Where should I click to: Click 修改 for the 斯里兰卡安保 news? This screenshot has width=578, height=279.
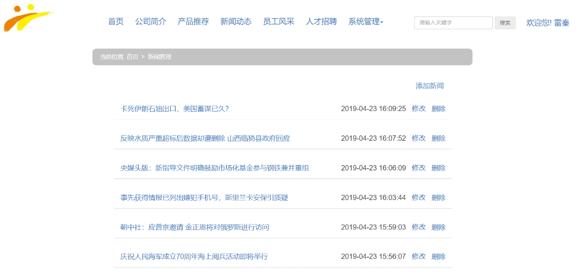pos(419,198)
